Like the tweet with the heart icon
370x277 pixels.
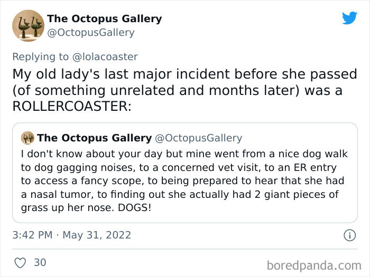20,262
